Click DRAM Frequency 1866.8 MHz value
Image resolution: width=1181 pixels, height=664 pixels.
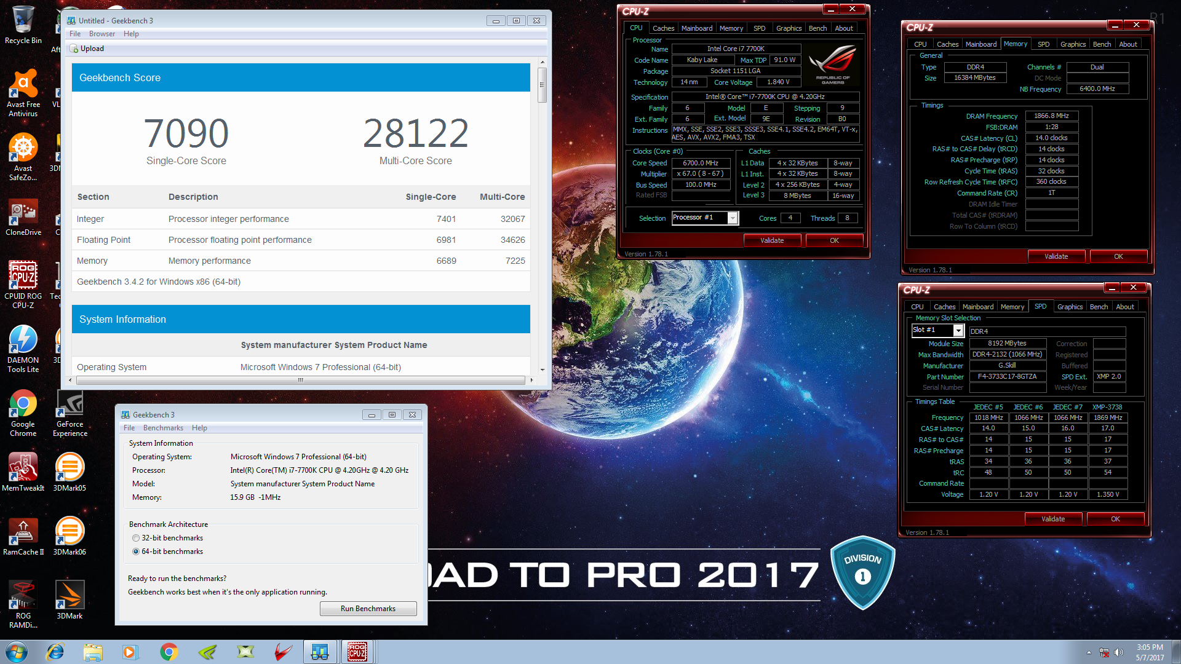click(1051, 116)
